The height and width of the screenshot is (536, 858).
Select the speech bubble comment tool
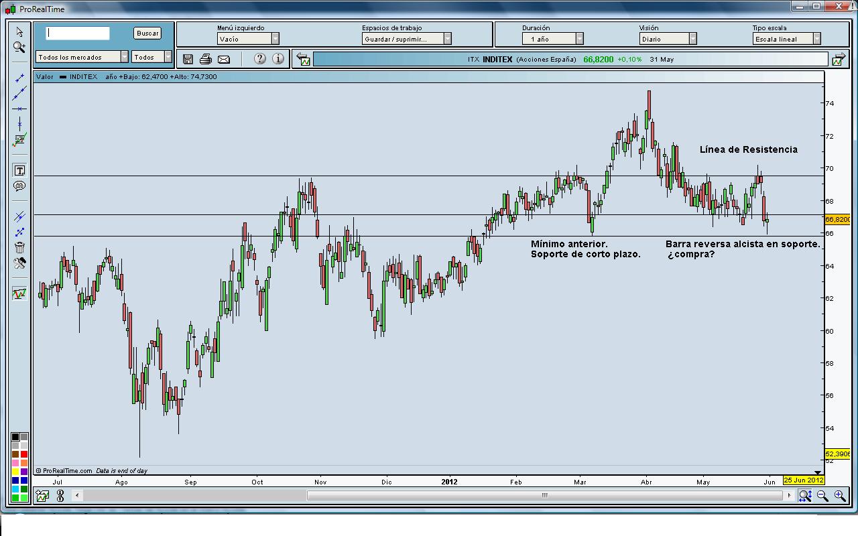[x=19, y=186]
